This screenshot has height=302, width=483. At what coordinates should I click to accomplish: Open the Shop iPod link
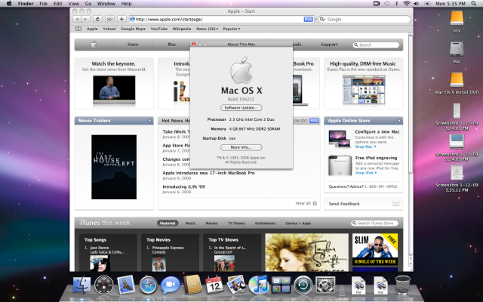pyautogui.click(x=366, y=173)
